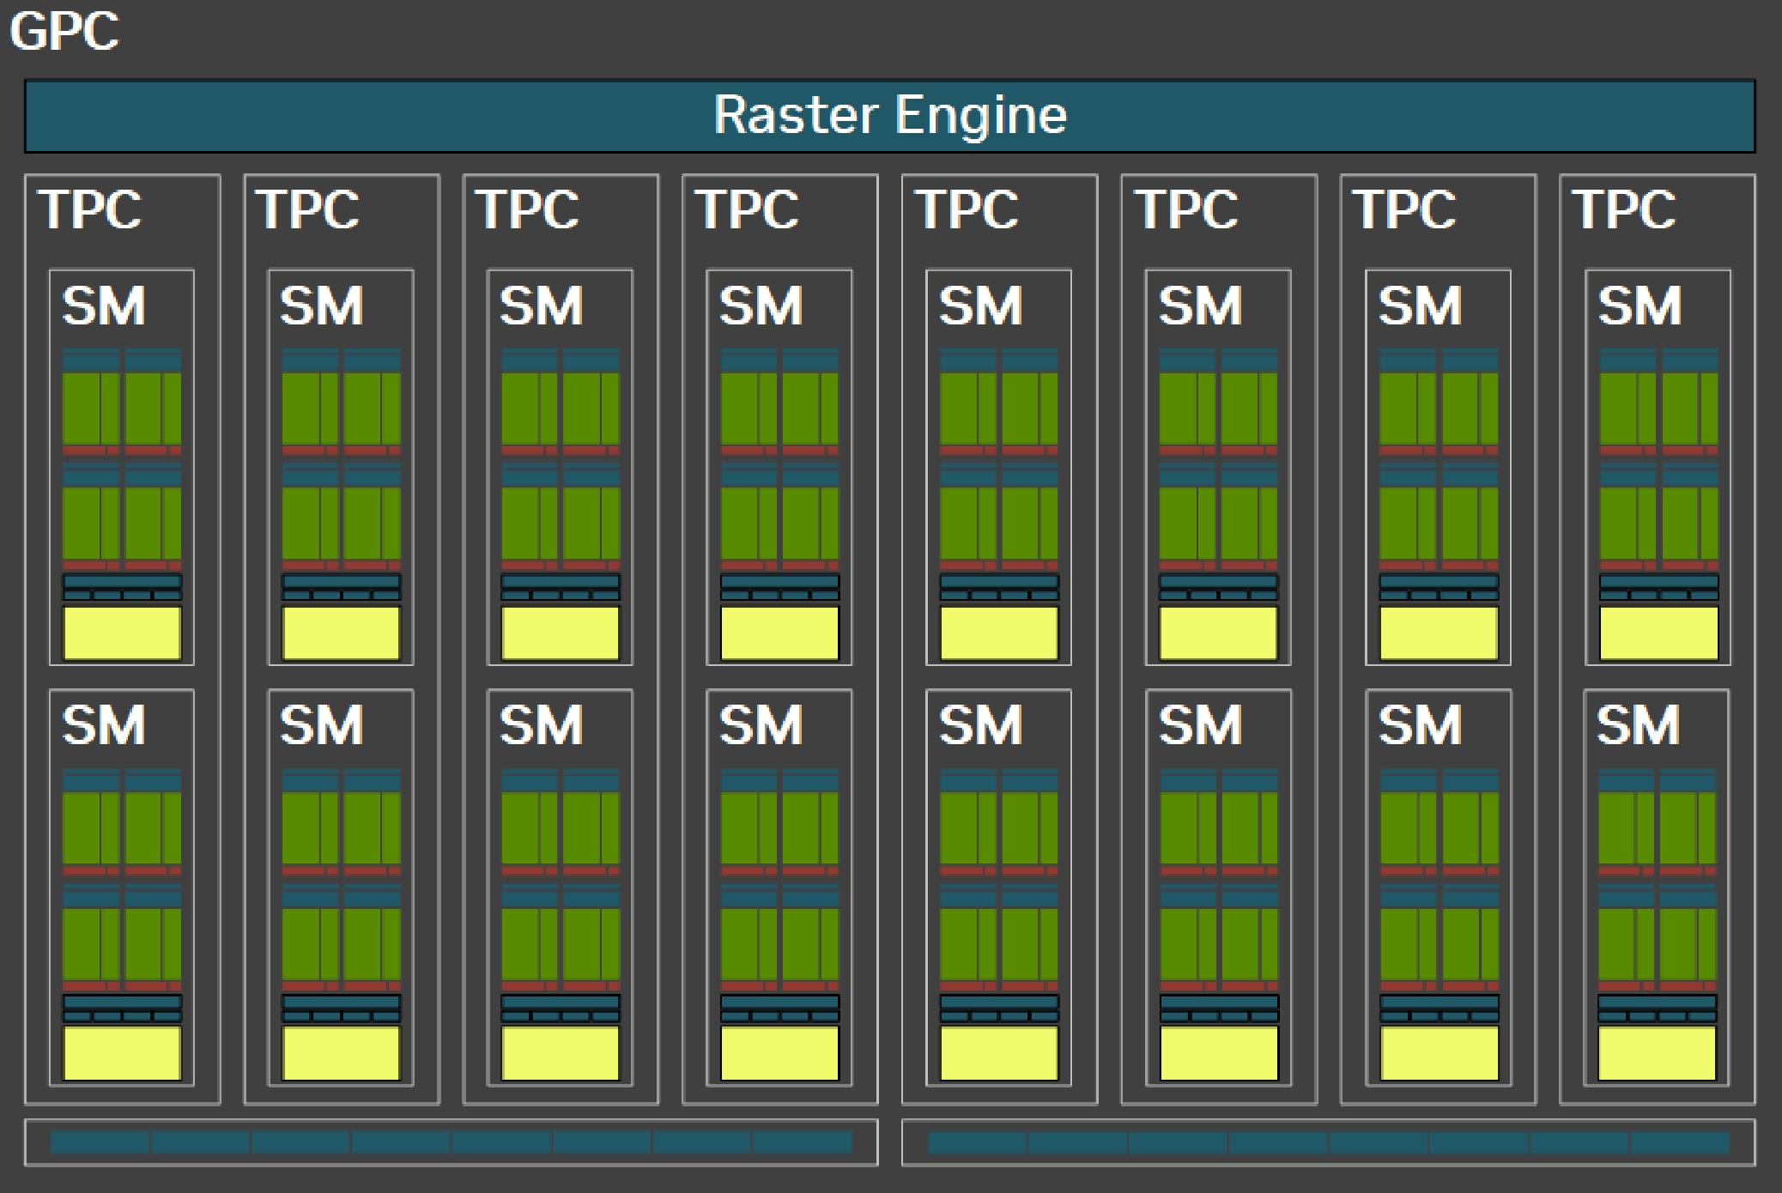Click yellow block in last TPC's lower SM
The image size is (1782, 1193).
tap(1657, 1053)
